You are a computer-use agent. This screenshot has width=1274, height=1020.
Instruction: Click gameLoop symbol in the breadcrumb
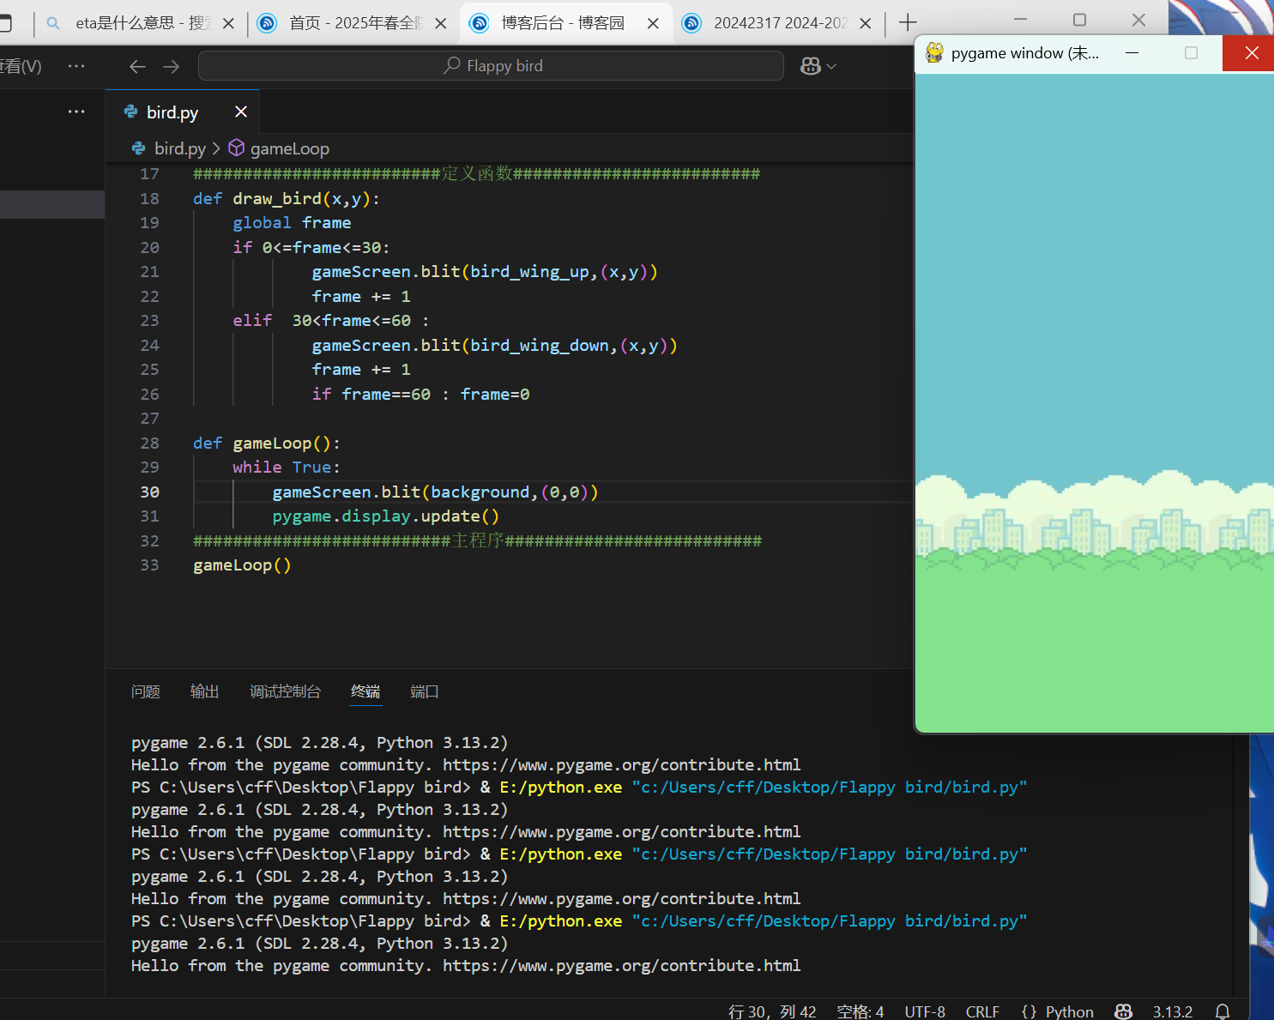point(290,148)
